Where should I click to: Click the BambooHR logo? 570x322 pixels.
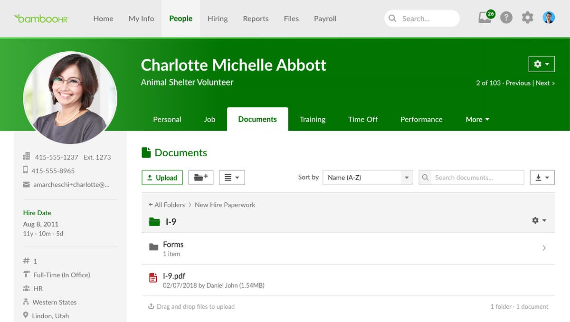pyautogui.click(x=42, y=18)
